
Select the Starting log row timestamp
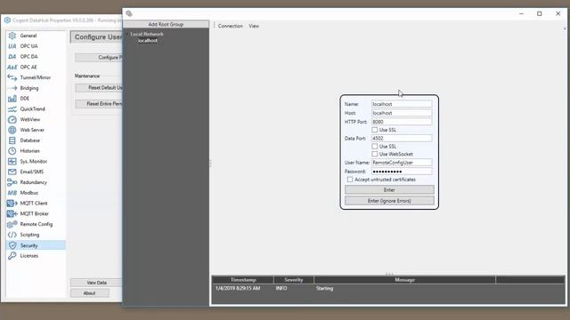[238, 288]
